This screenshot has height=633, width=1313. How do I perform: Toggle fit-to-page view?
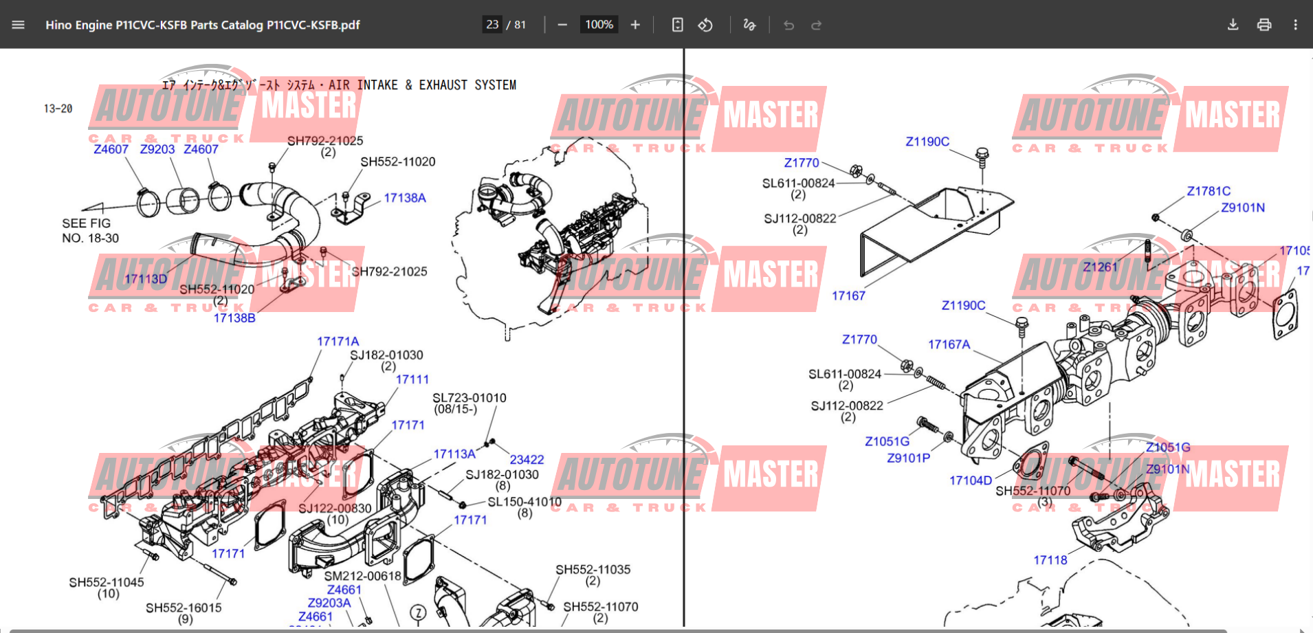tap(677, 24)
